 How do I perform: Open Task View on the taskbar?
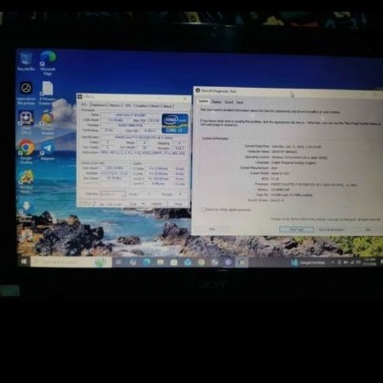(119, 262)
